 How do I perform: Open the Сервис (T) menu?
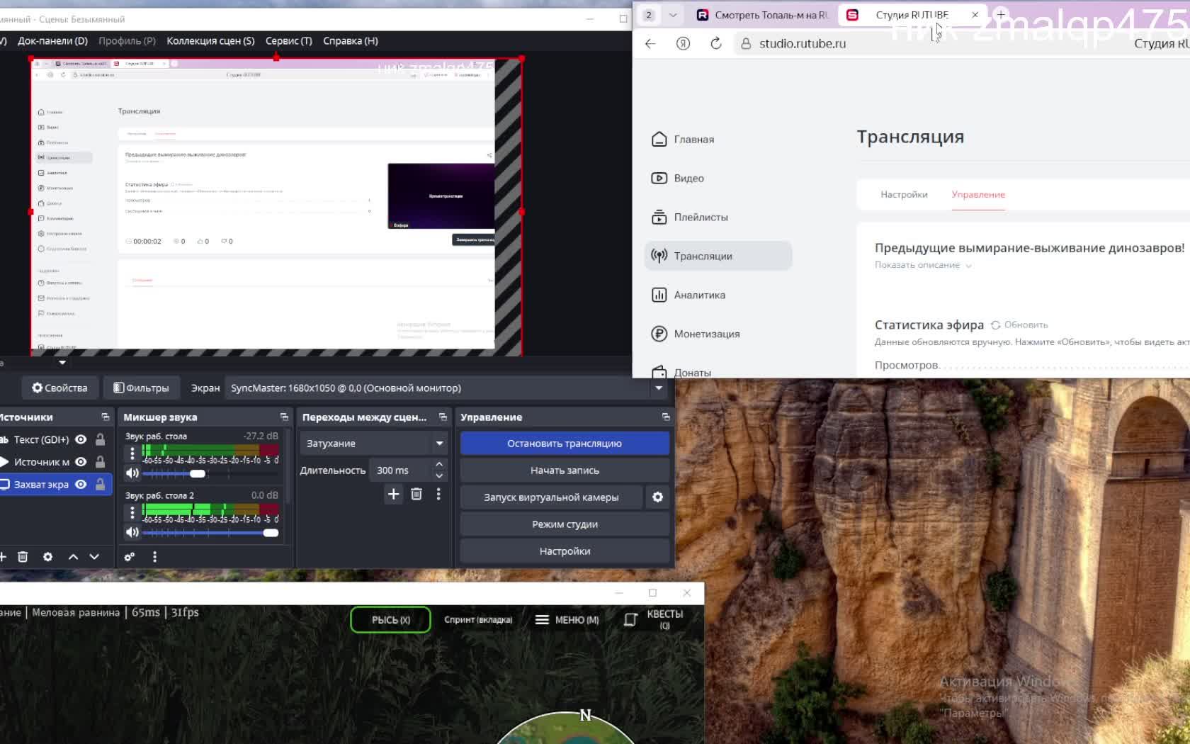288,41
